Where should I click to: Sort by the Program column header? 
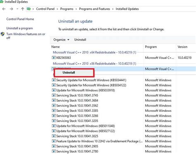tap(151, 47)
